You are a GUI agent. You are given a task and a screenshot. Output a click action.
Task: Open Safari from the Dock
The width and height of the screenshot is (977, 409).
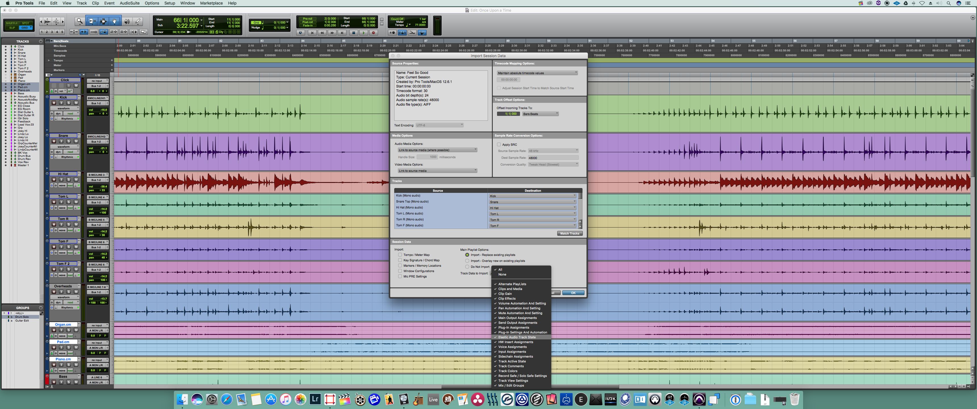pos(226,399)
